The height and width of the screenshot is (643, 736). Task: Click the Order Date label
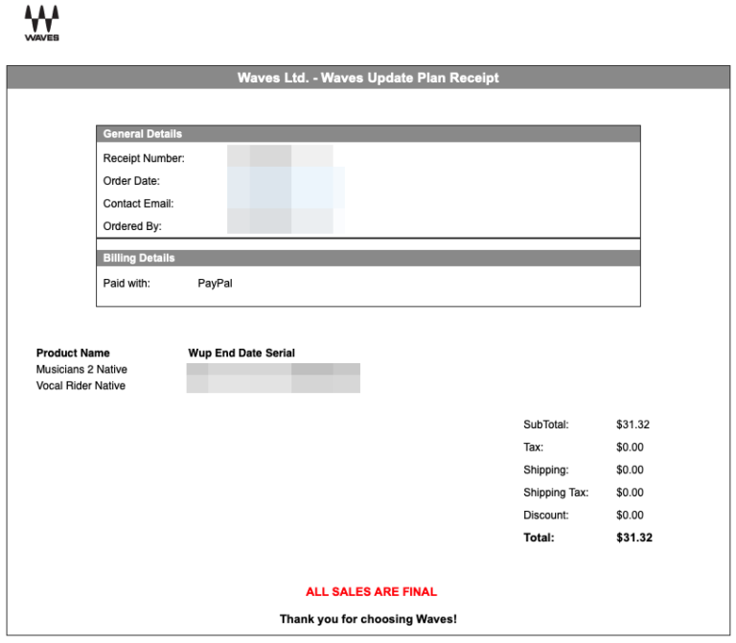tap(131, 181)
